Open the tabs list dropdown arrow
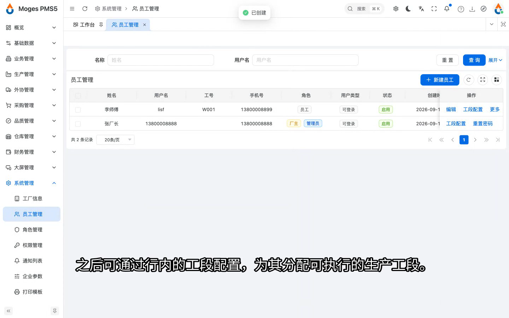This screenshot has width=509, height=318. (492, 24)
